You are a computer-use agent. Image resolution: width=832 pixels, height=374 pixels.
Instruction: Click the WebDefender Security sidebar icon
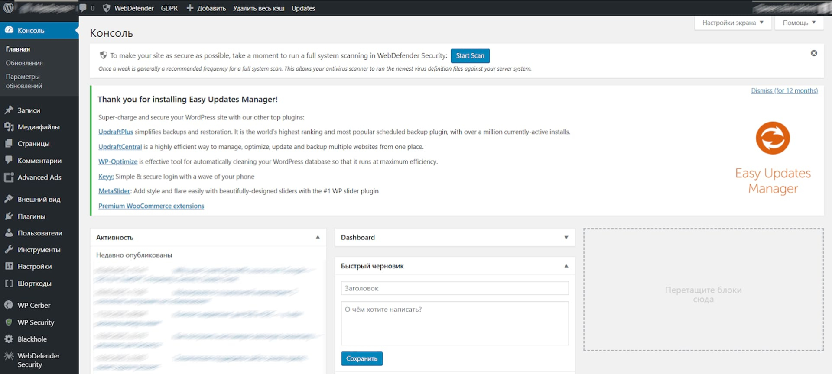click(x=9, y=356)
